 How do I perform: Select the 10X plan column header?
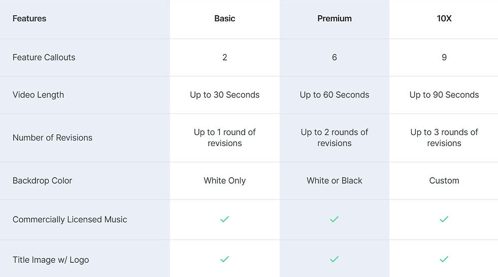tap(444, 19)
